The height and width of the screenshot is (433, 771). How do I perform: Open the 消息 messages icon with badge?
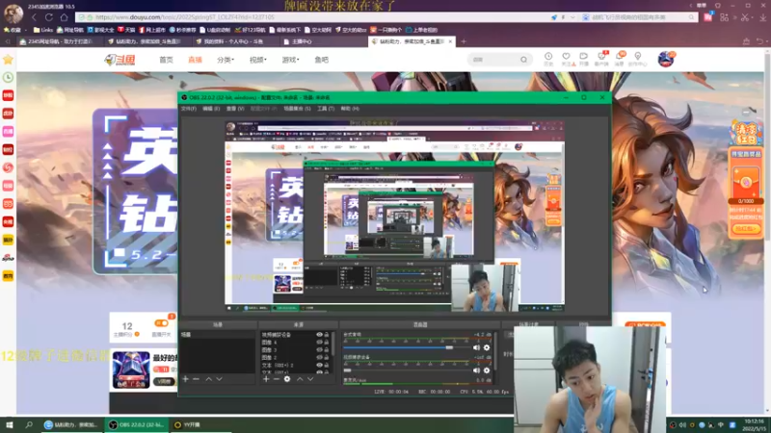click(x=620, y=59)
